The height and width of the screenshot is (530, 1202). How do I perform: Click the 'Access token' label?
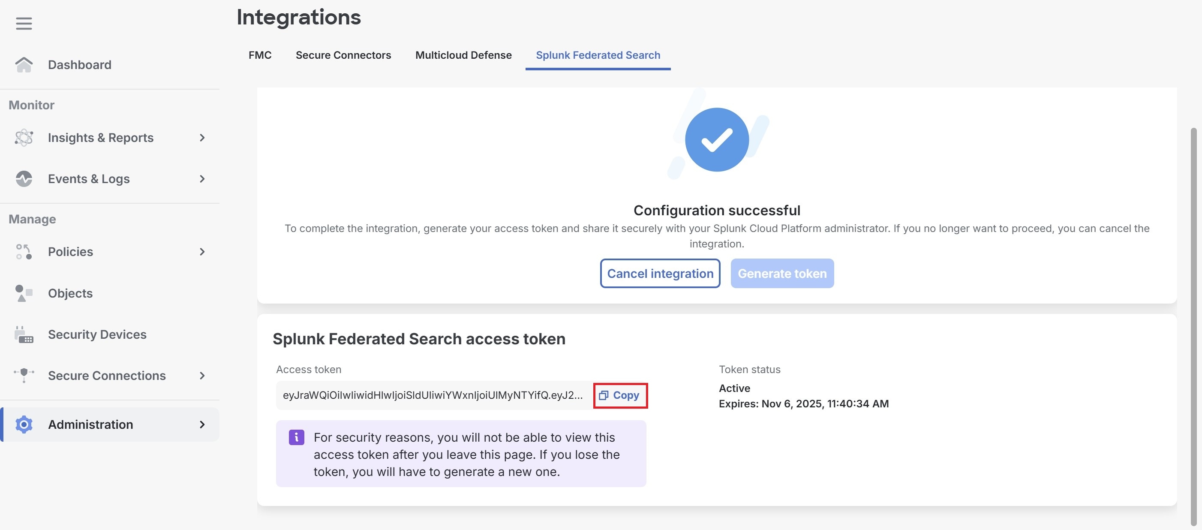click(x=309, y=369)
